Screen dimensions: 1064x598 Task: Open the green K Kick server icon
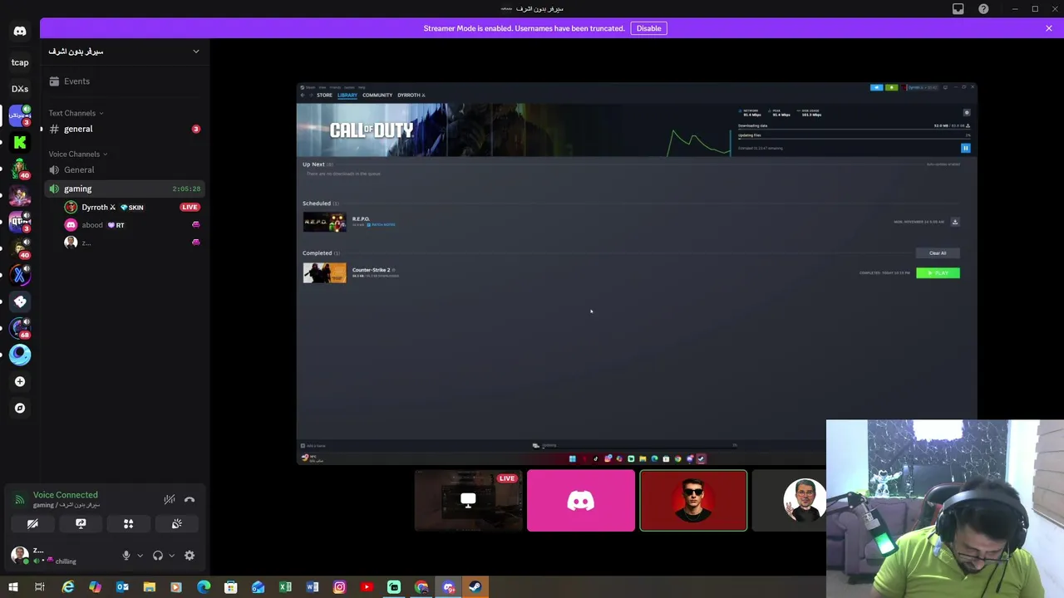(x=20, y=142)
